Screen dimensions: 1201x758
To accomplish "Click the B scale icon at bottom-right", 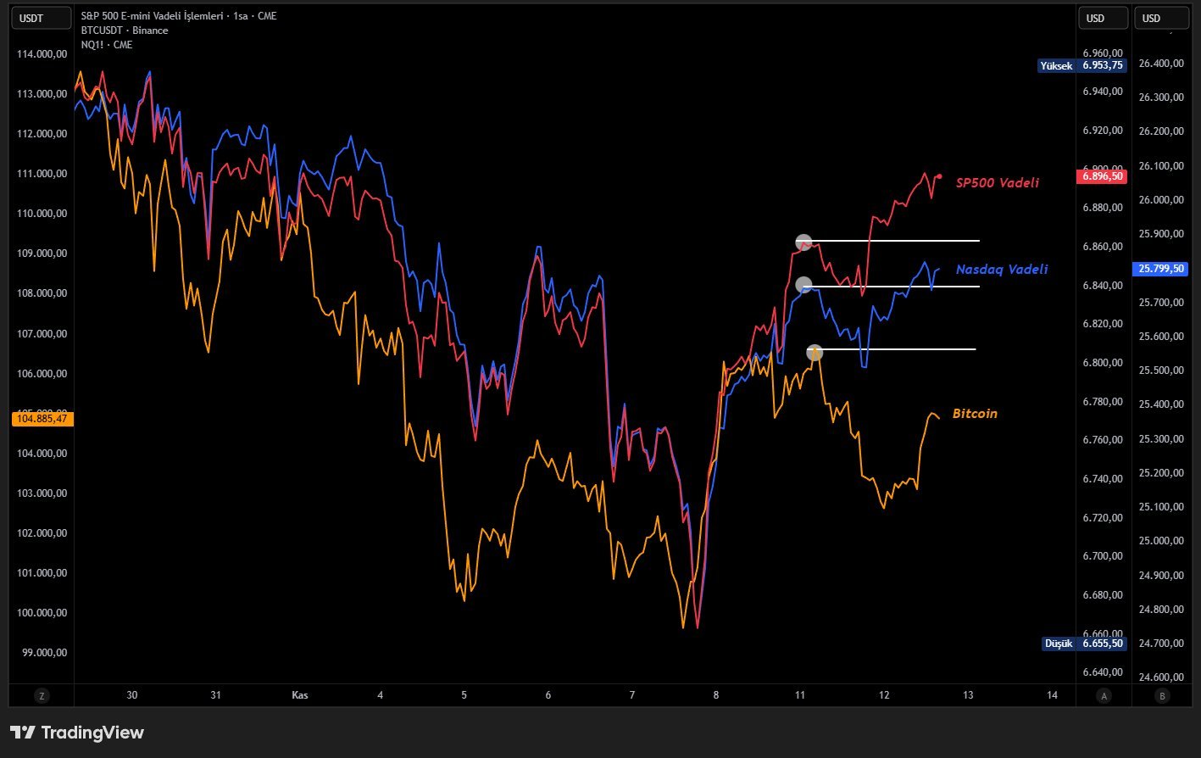I will point(1162,695).
